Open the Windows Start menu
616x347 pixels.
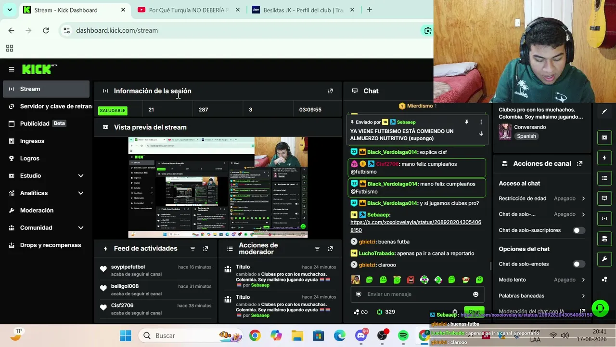(126, 335)
